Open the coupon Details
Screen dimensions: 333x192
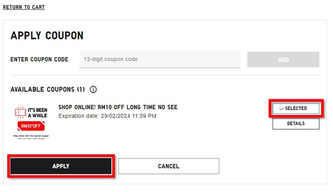pyautogui.click(x=296, y=124)
